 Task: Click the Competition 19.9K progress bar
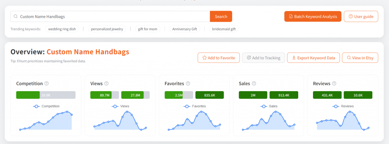pos(46,95)
